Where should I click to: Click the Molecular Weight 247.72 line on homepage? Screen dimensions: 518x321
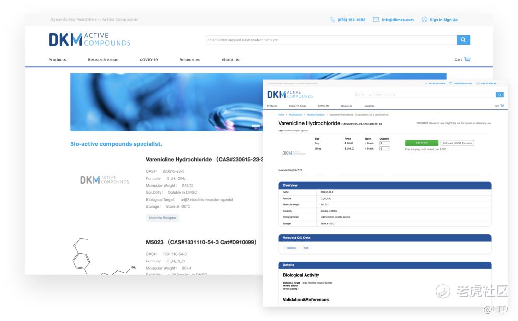pyautogui.click(x=169, y=186)
